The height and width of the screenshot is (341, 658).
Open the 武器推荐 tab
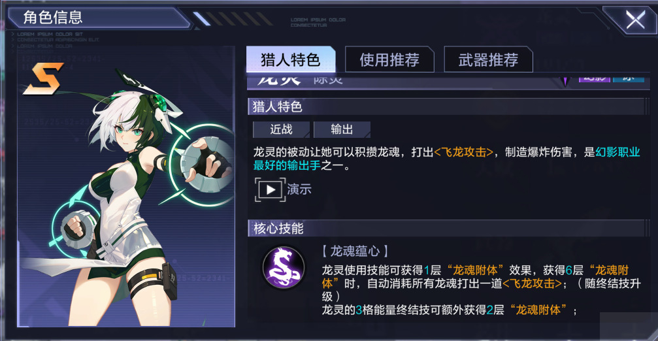(x=489, y=59)
